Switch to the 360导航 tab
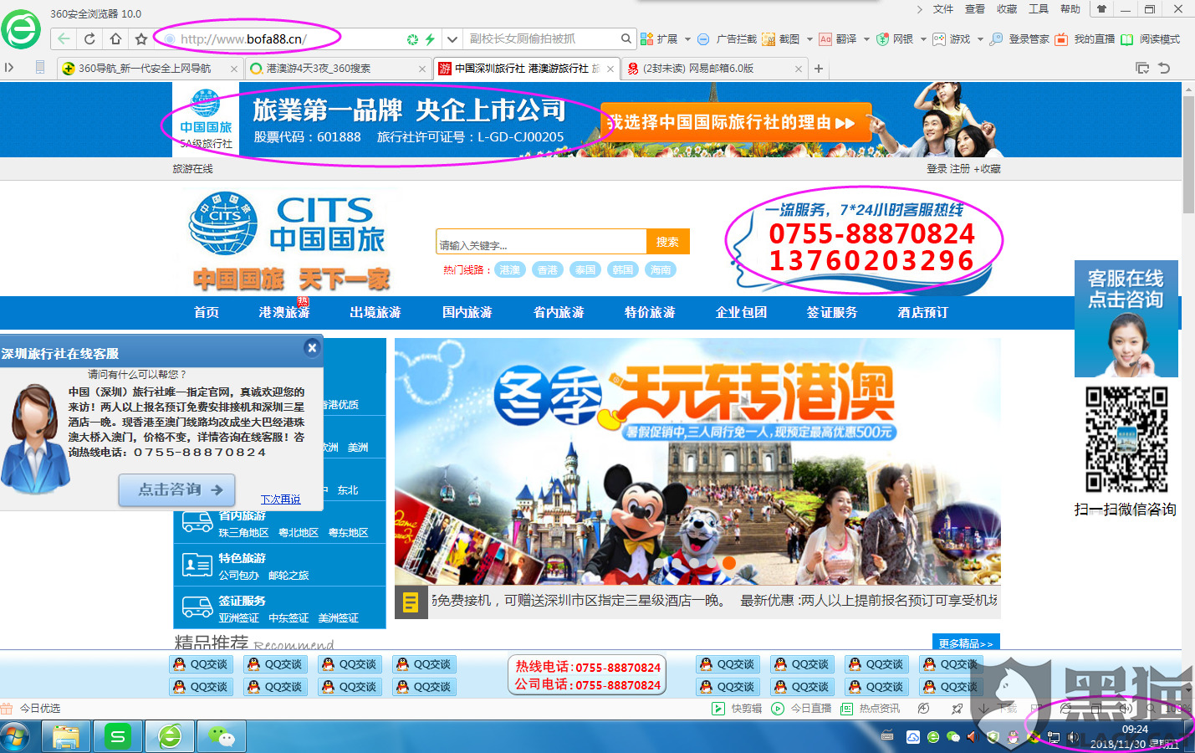 [151, 69]
